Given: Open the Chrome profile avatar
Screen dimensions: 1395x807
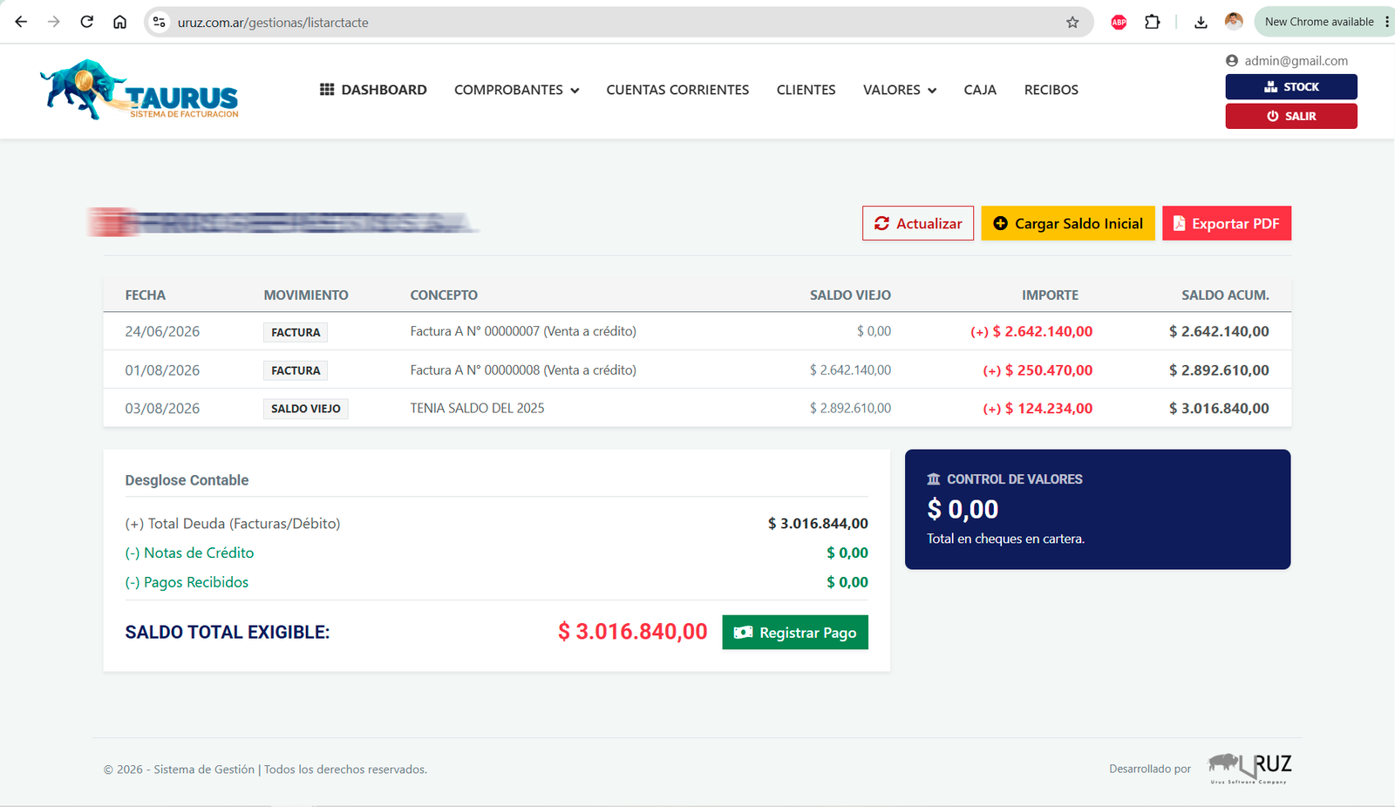Looking at the screenshot, I should [x=1234, y=22].
